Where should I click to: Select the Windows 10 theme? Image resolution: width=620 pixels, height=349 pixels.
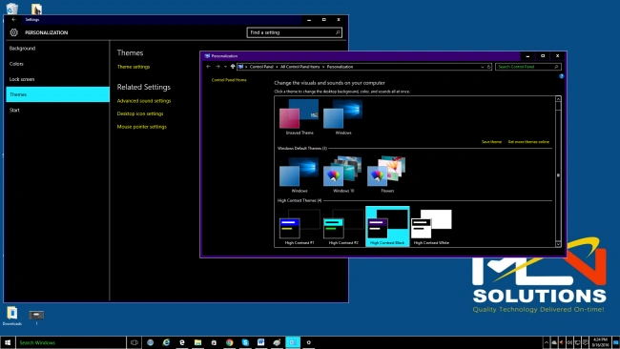point(343,174)
